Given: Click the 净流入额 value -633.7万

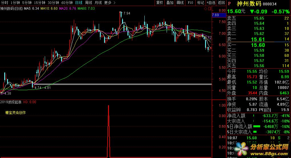Looking at the screenshot, I should tap(270, 116).
